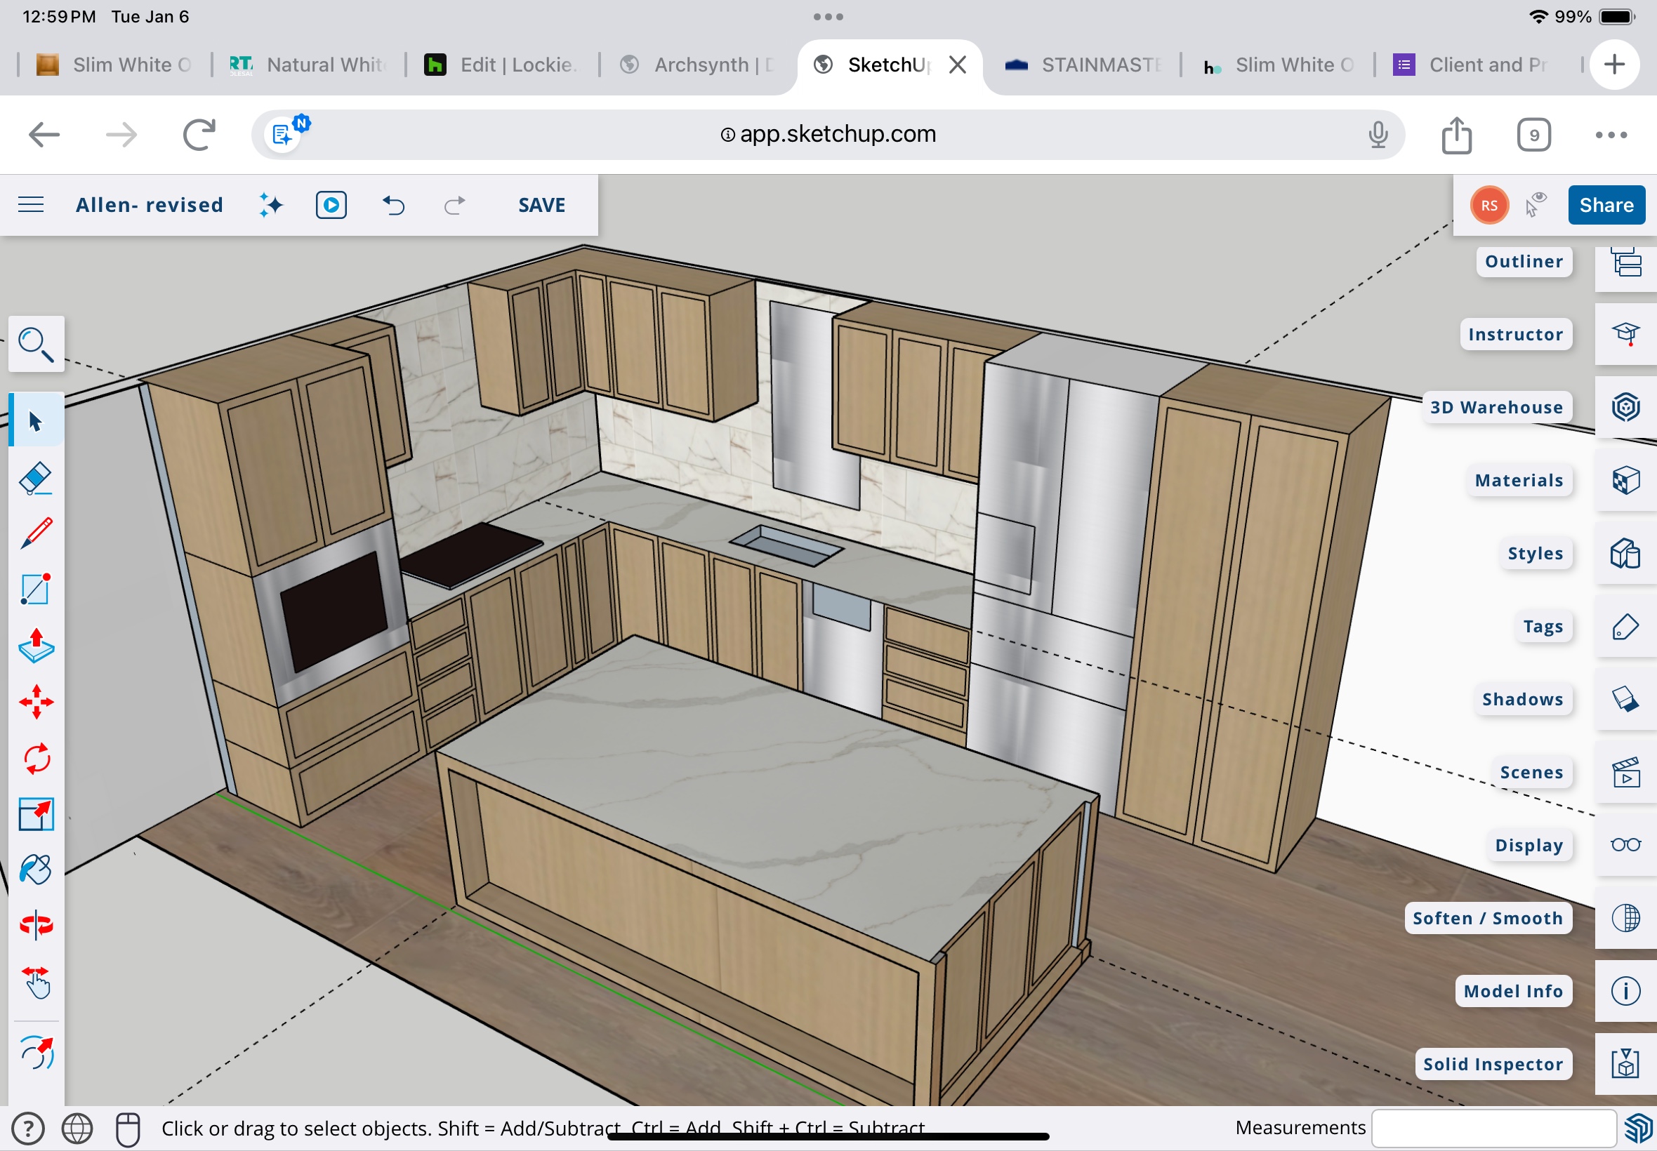Open the Tags panel icon
1657x1151 pixels.
[x=1625, y=627]
